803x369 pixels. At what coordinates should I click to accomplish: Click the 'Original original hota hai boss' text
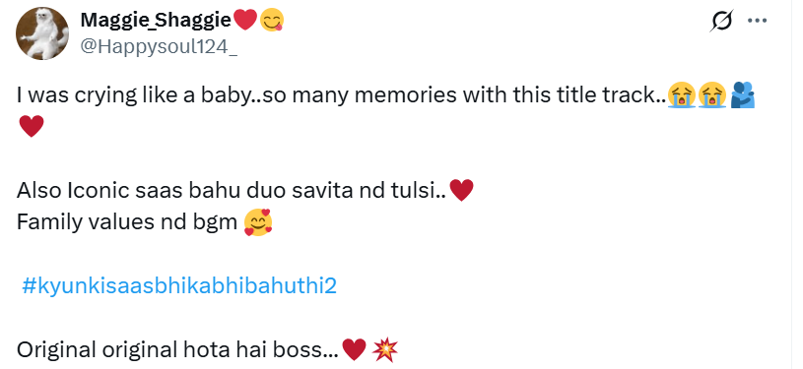coord(177,349)
